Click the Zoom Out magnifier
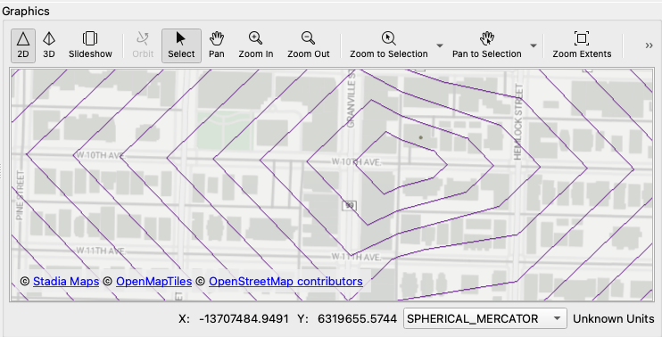662x337 pixels. pos(308,45)
